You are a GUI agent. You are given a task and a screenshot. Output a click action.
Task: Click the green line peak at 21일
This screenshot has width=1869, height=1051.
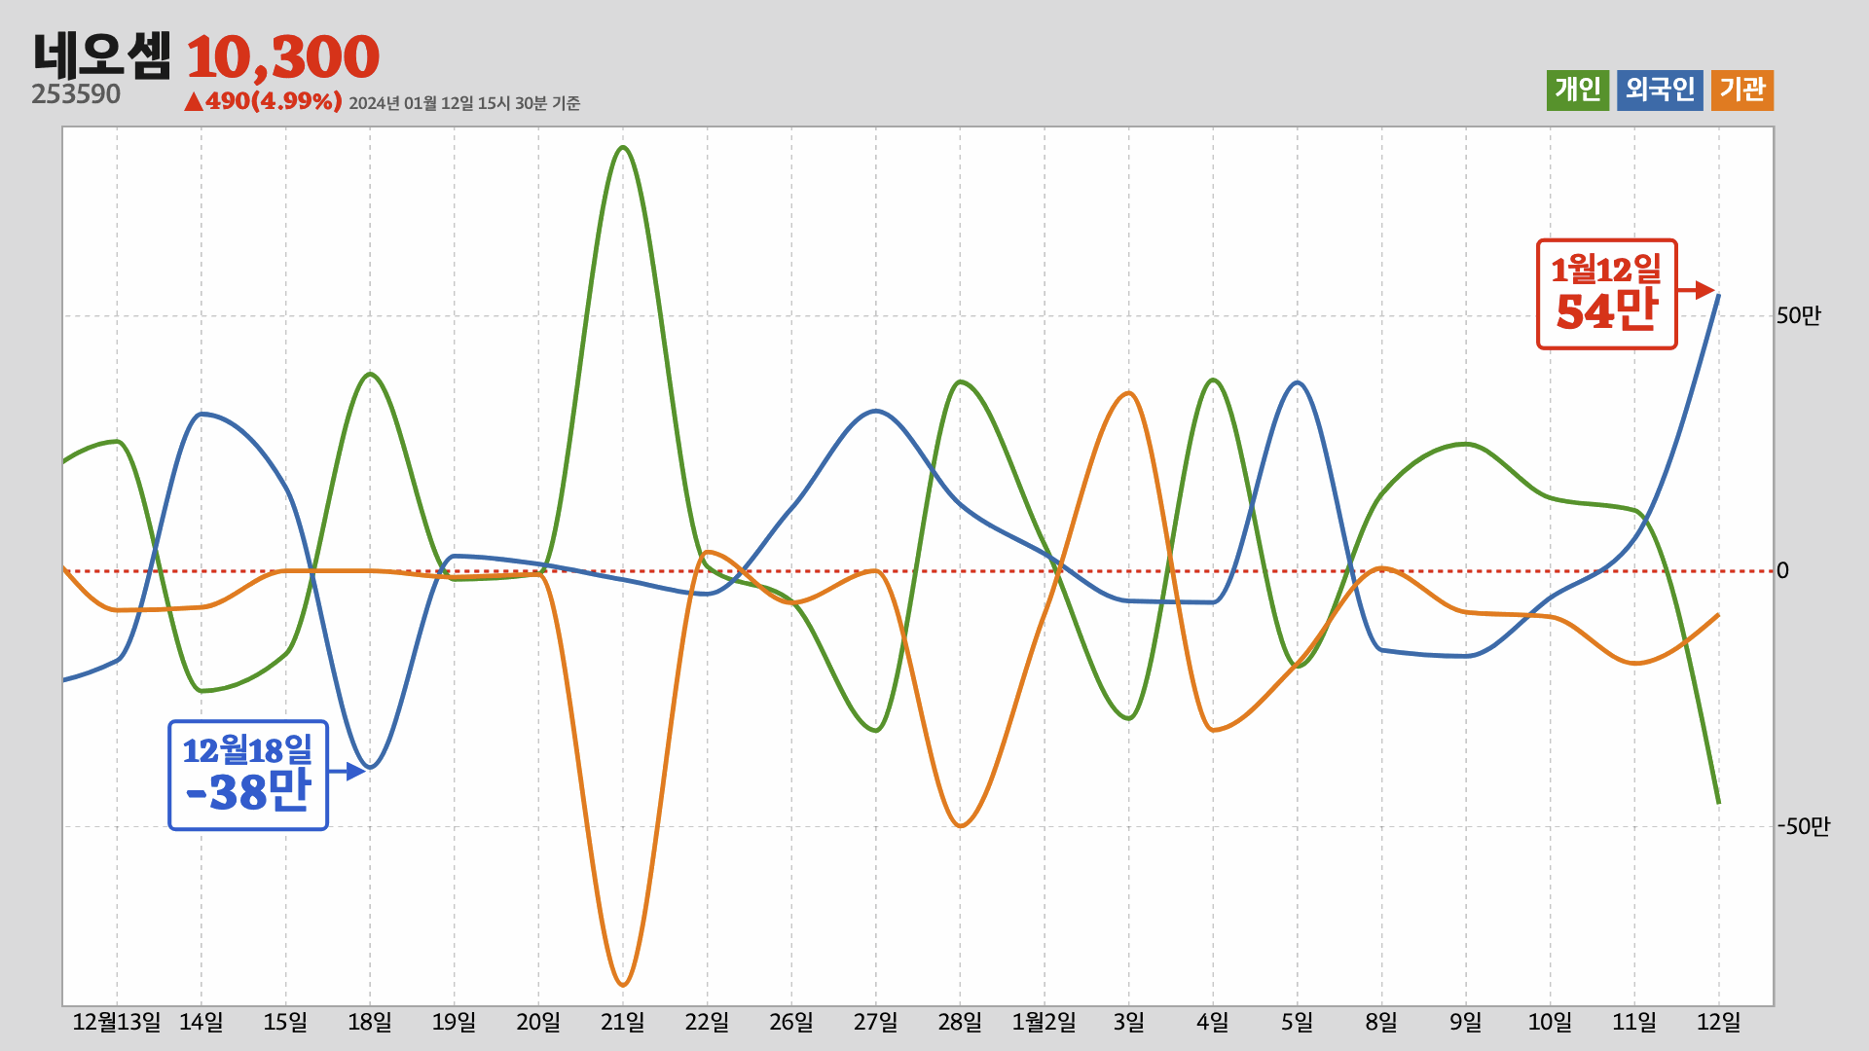623,148
